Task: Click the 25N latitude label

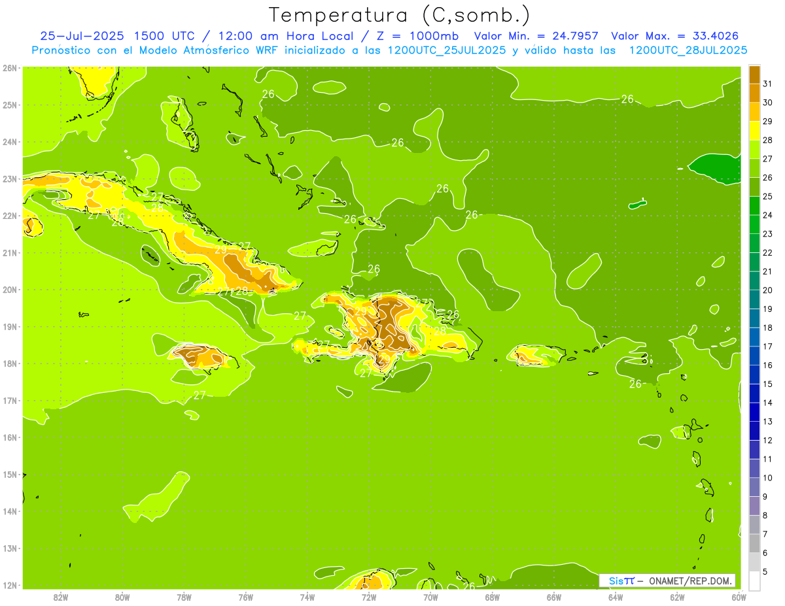Action: coord(10,105)
